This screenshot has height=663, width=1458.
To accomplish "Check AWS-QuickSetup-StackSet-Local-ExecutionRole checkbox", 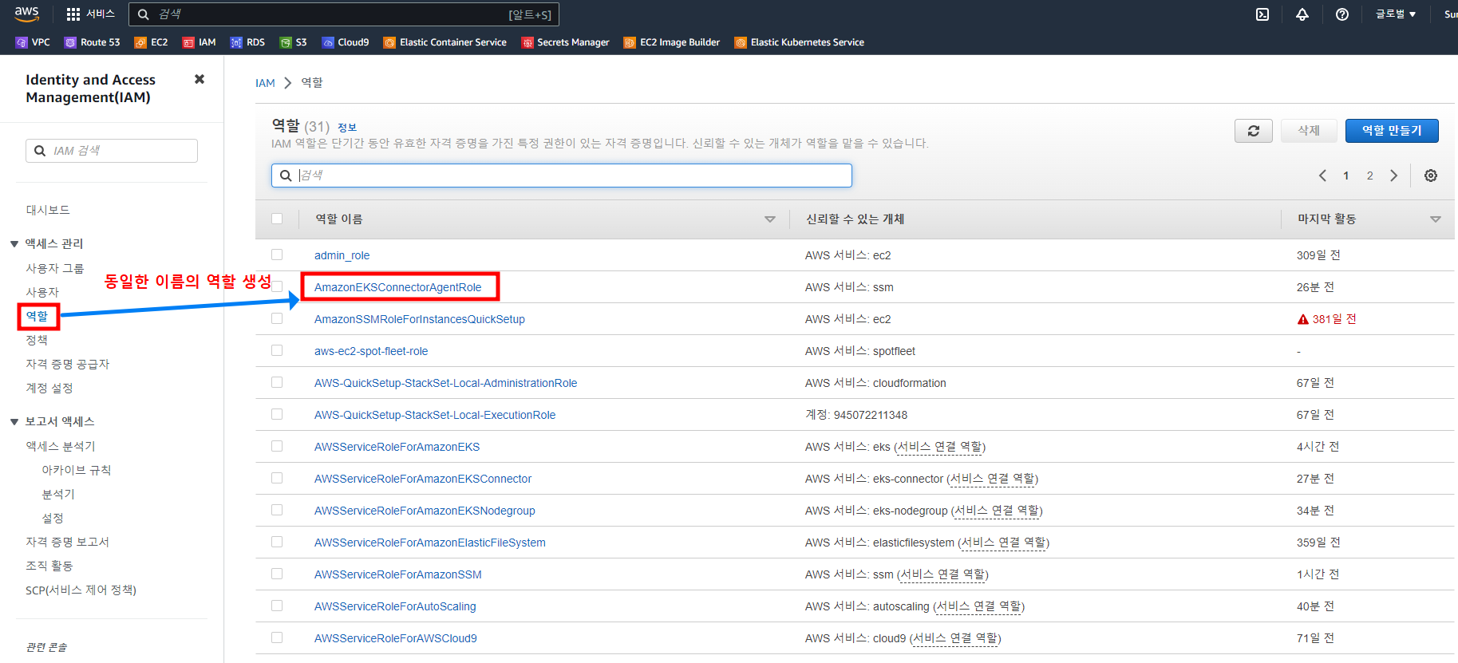I will pos(277,414).
